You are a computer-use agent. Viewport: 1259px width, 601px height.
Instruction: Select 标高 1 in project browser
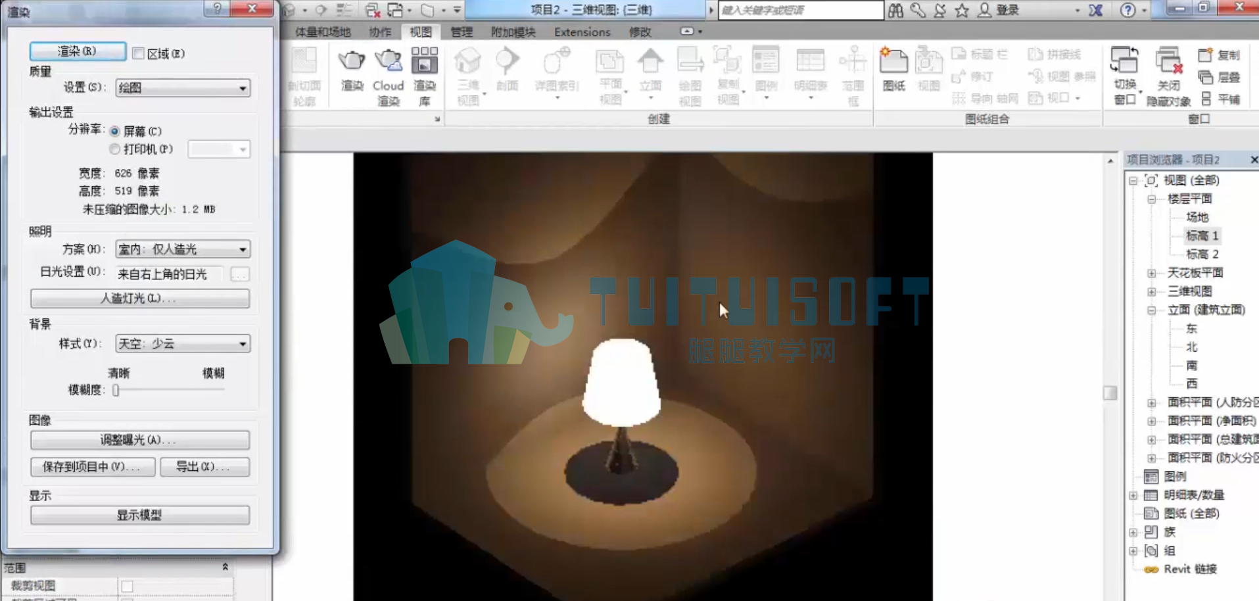(1202, 236)
